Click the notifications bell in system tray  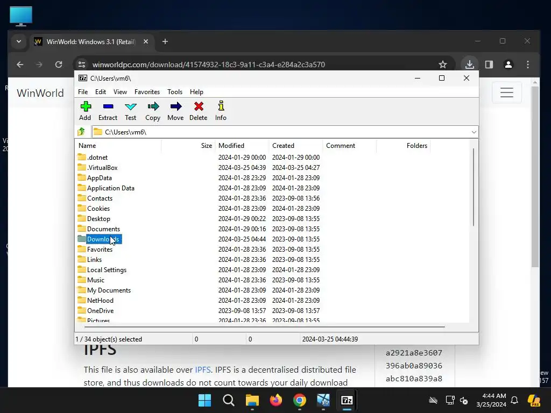tap(514, 400)
